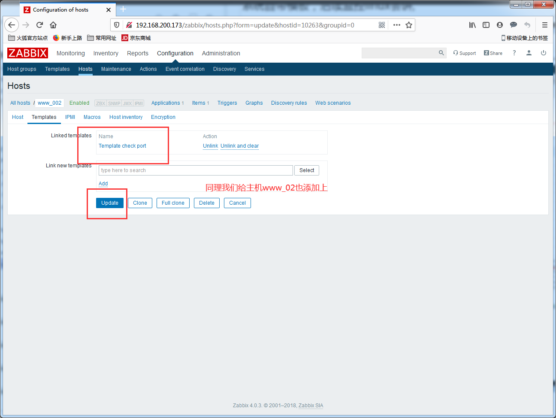
Task: Click the QR code icon in address bar
Action: 382,25
